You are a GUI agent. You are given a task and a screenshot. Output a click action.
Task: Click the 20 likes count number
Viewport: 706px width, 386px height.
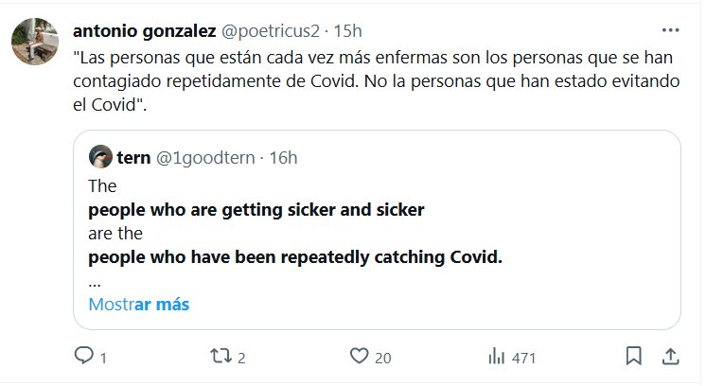click(382, 358)
